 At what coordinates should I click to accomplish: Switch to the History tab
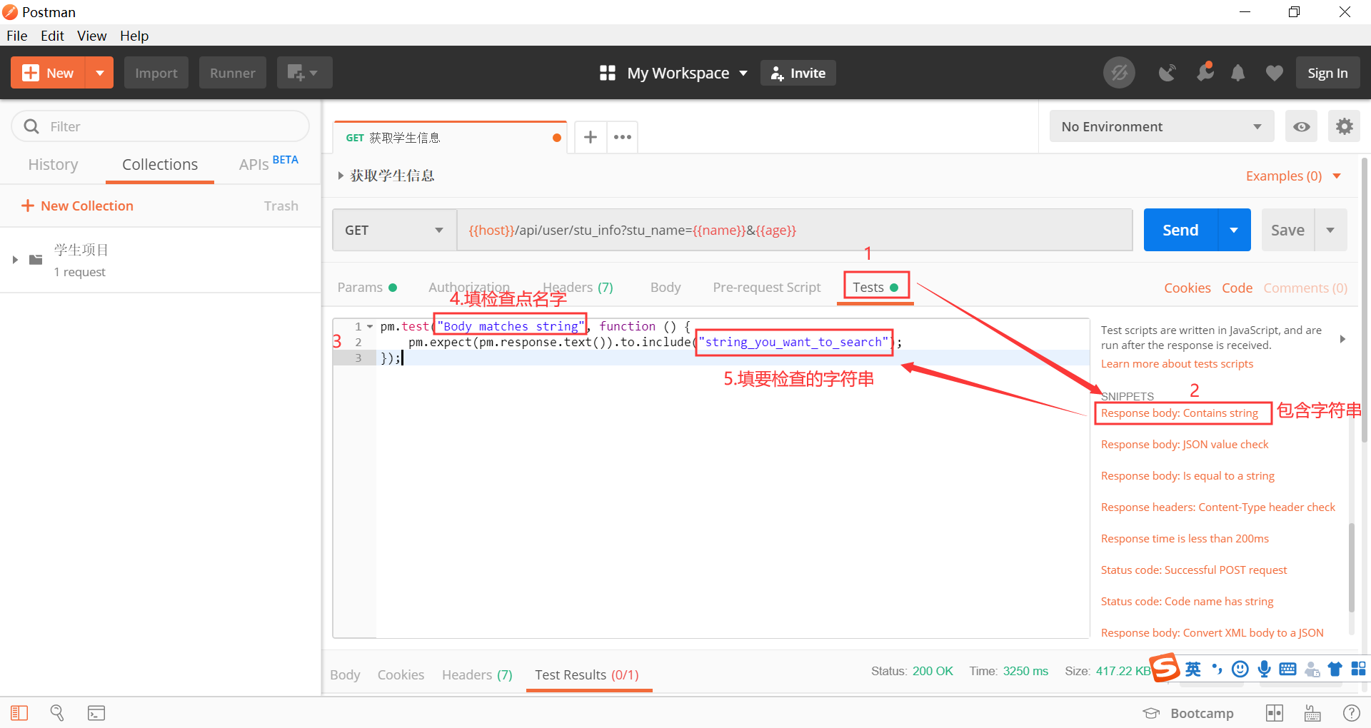click(x=53, y=164)
